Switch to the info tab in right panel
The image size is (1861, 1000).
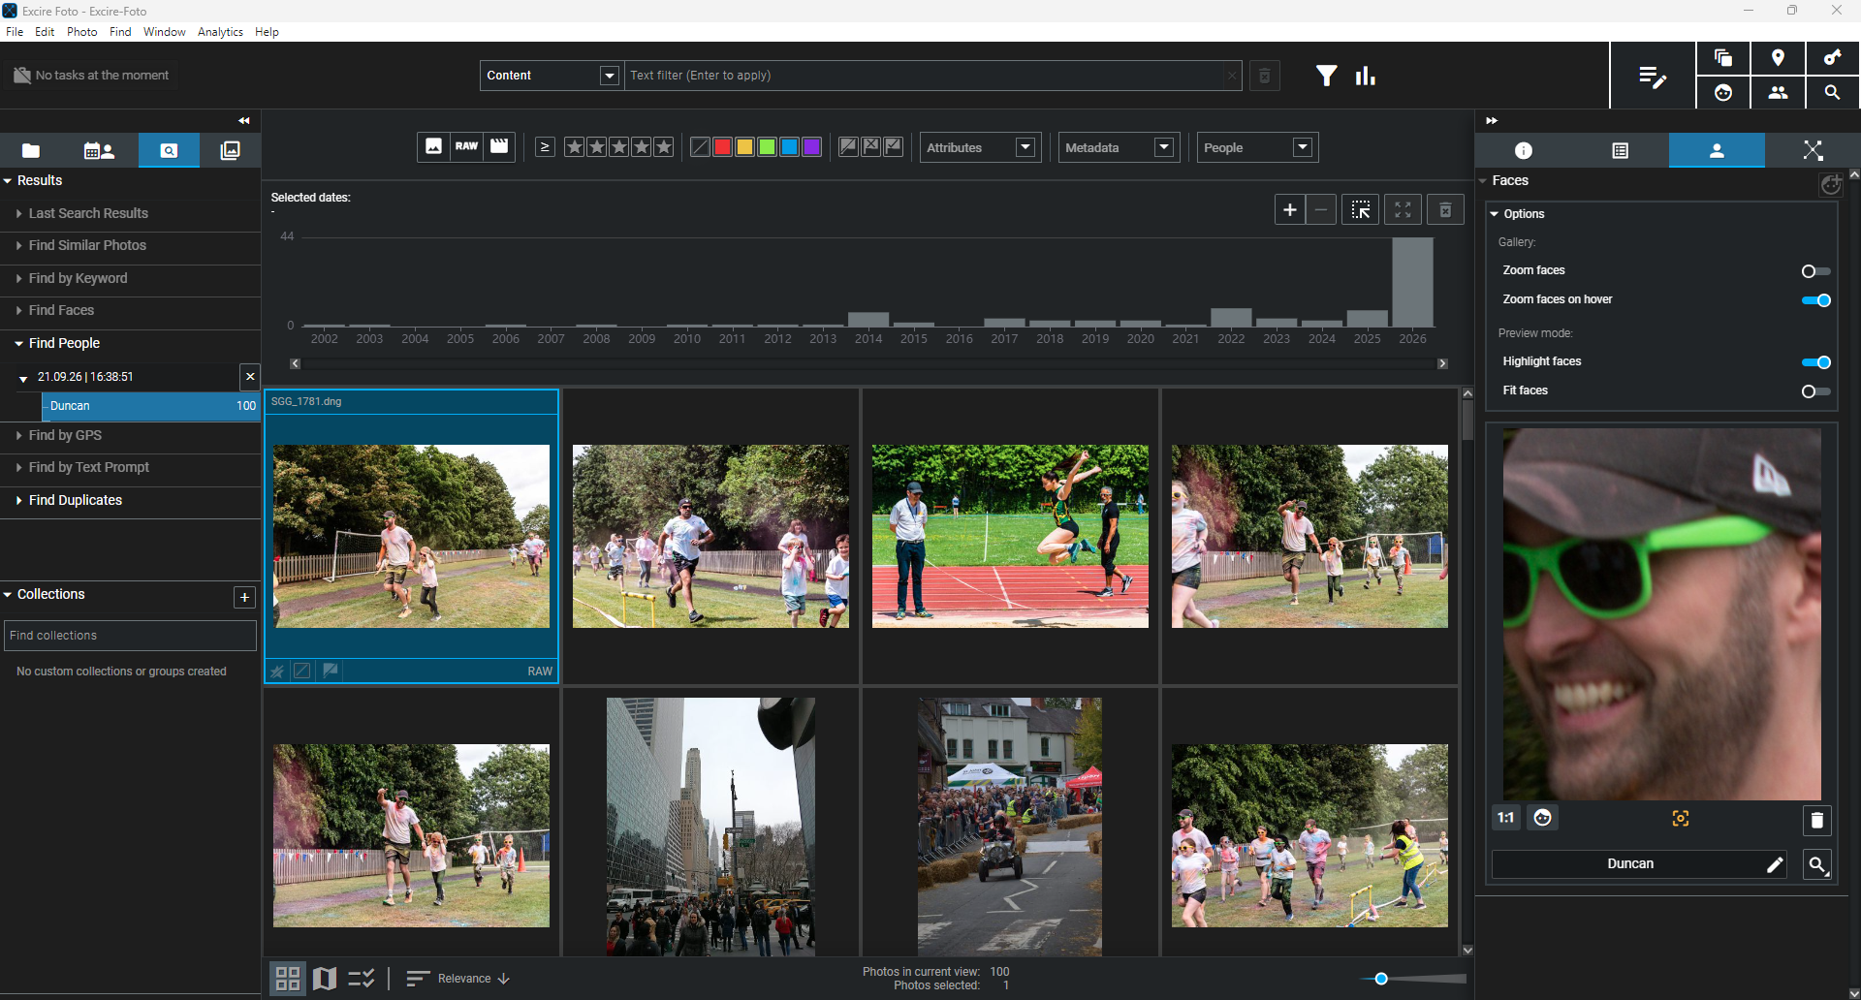(1523, 150)
